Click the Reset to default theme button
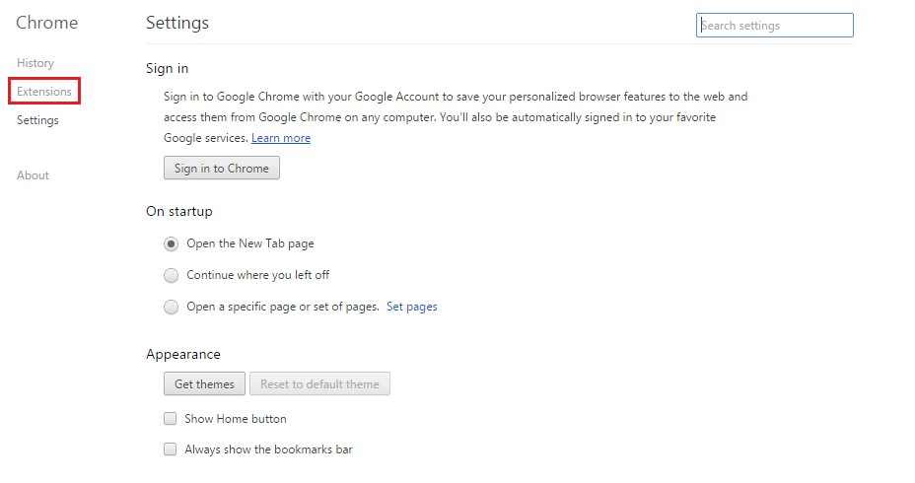This screenshot has height=483, width=915. tap(319, 384)
